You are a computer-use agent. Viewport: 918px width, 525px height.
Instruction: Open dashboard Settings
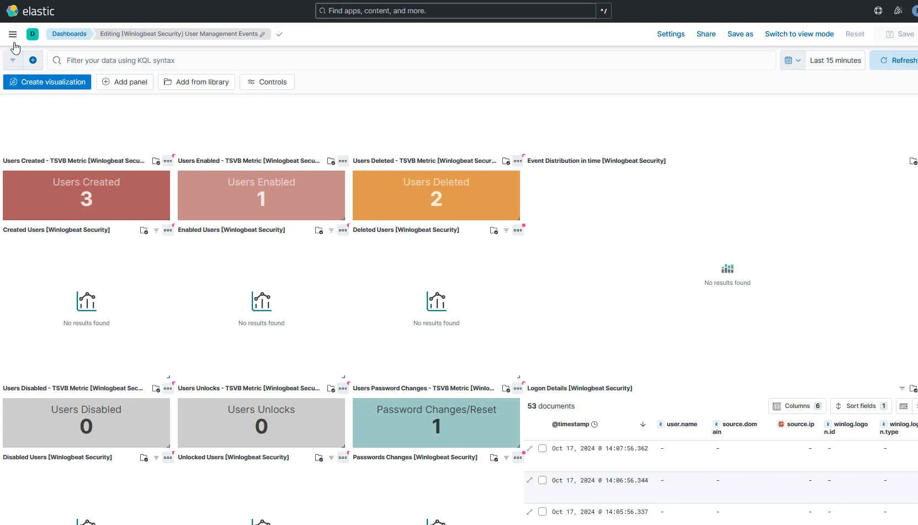pyautogui.click(x=671, y=34)
